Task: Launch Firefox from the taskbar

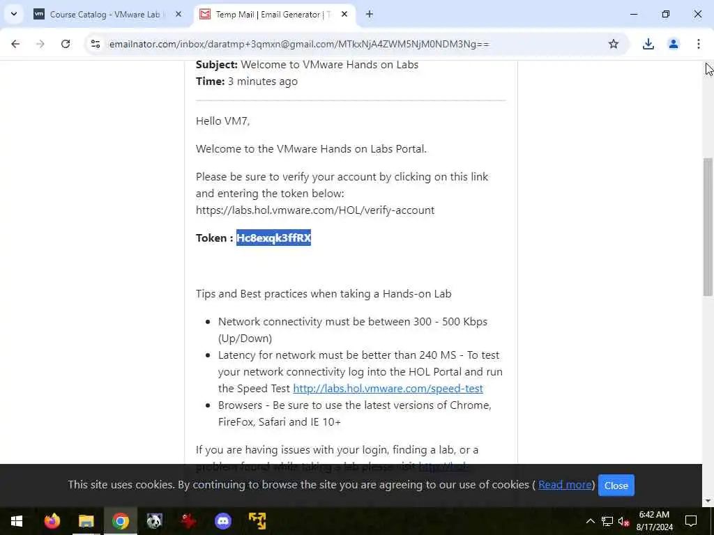Action: pos(52,521)
